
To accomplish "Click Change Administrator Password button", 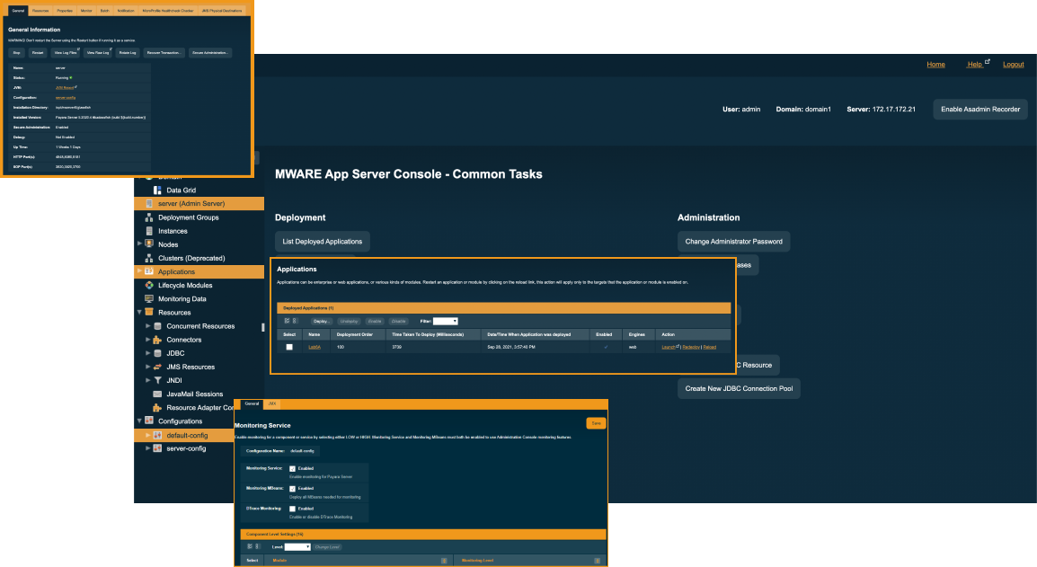I will 733,242.
